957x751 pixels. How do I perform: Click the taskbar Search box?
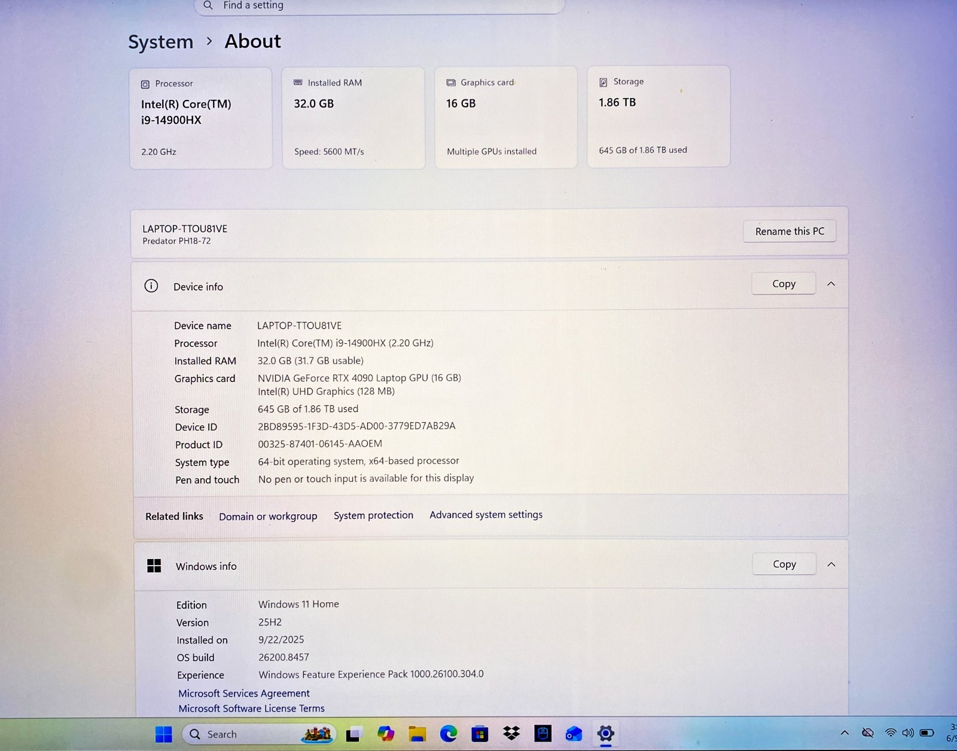click(259, 734)
